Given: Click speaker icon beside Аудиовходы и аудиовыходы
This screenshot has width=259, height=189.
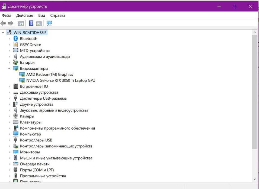Looking at the screenshot, I should [15, 56].
